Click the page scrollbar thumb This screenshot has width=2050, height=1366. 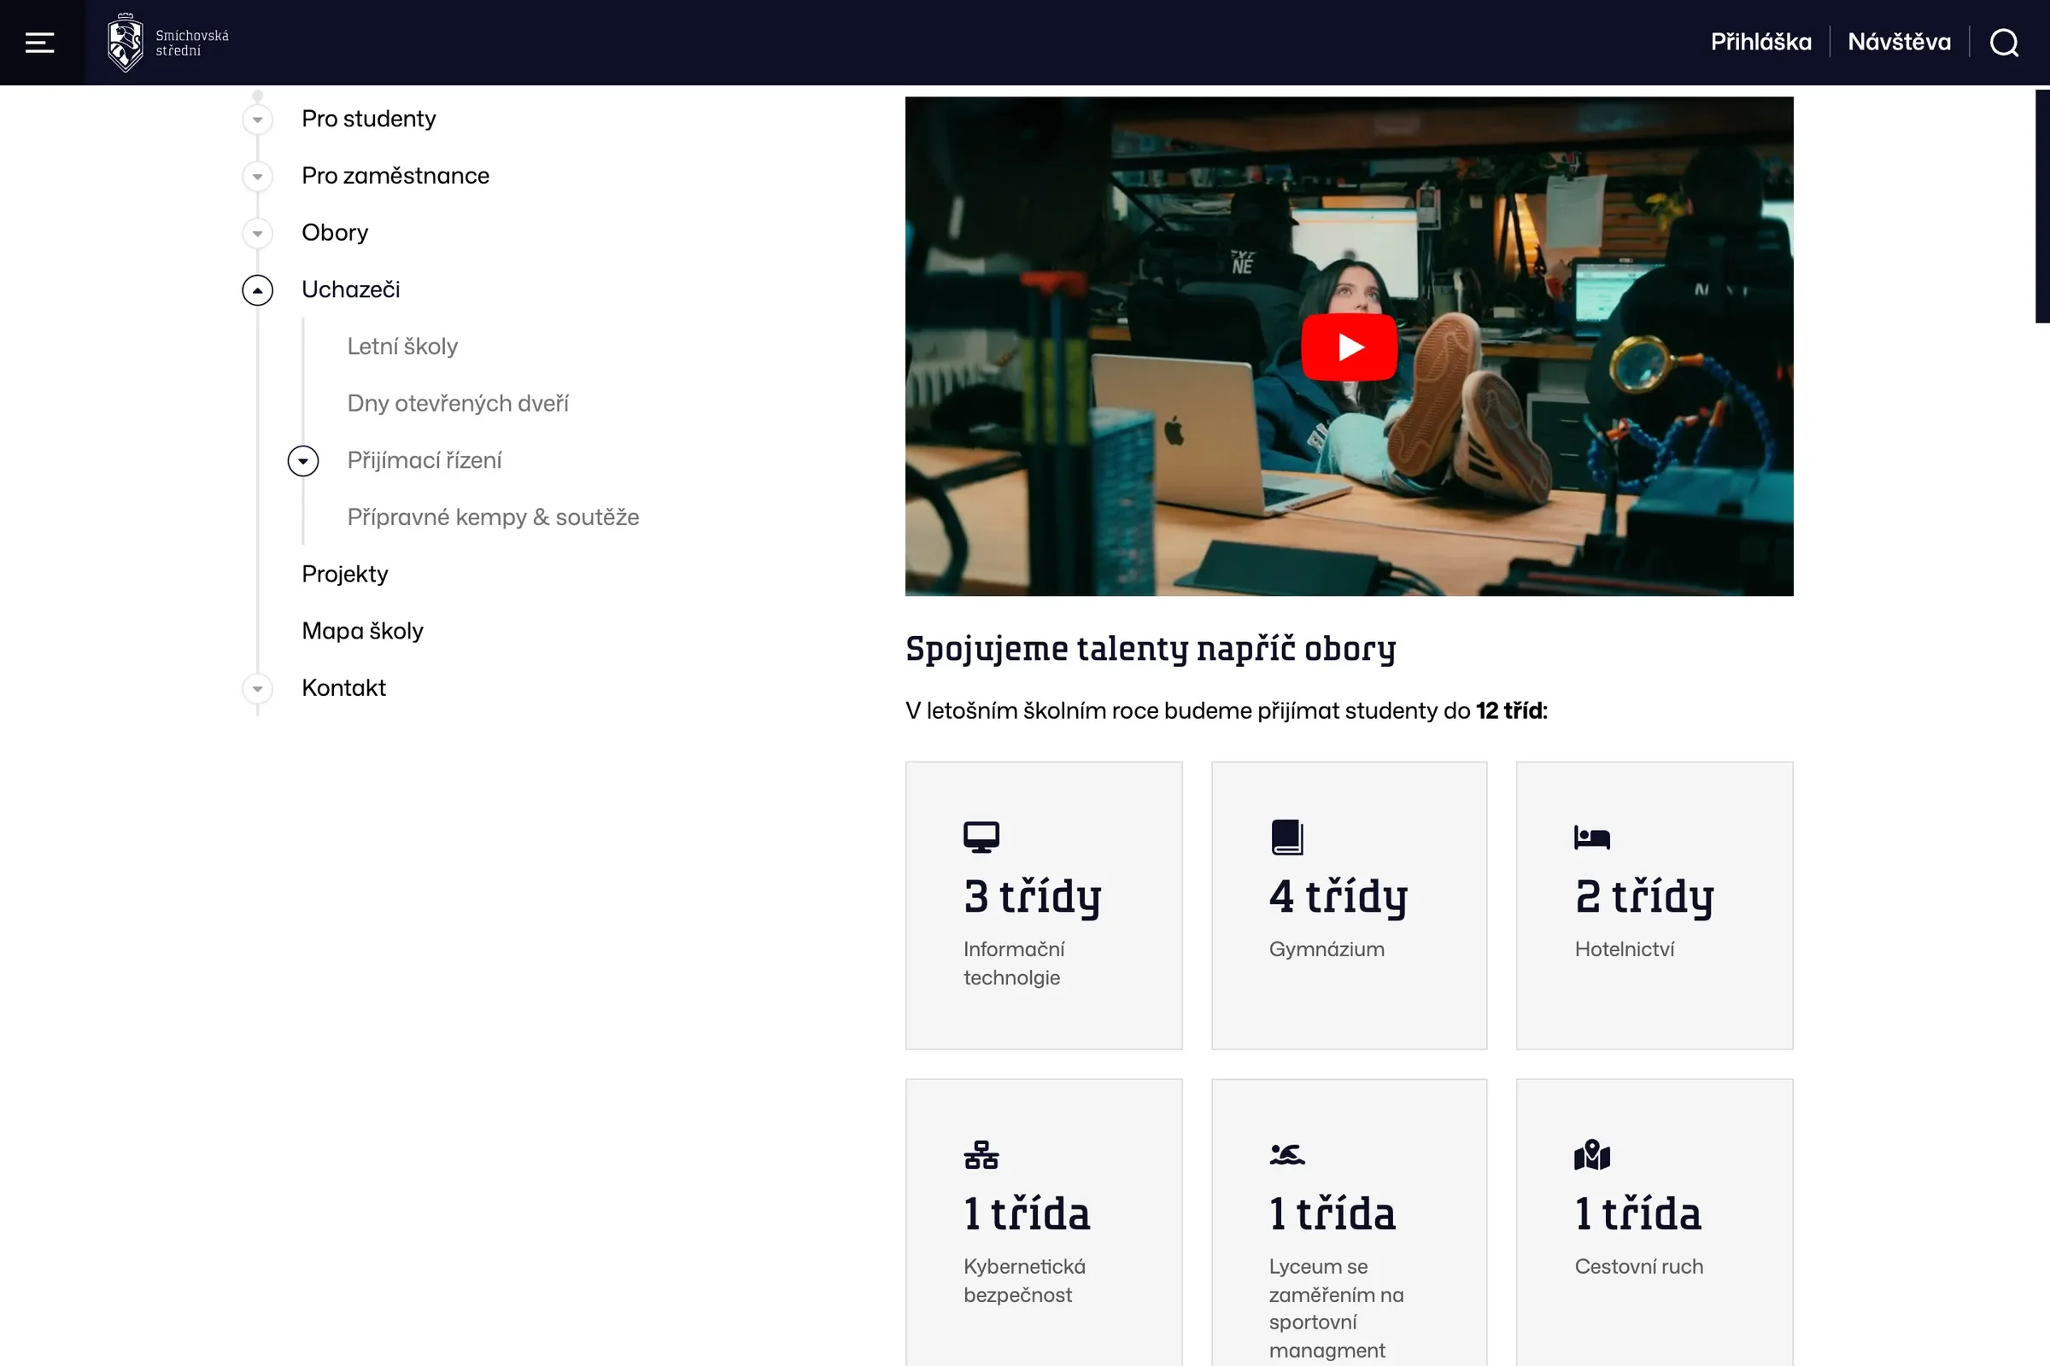[2042, 206]
